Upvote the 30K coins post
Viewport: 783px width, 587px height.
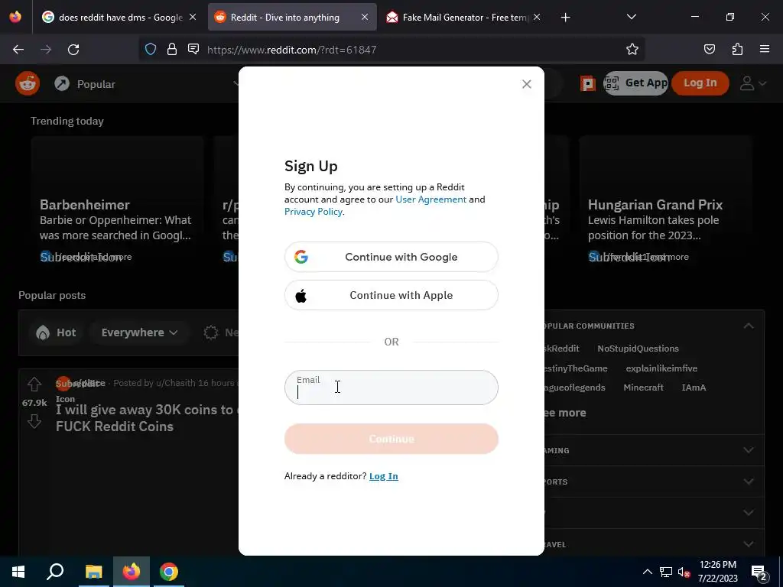[34, 384]
